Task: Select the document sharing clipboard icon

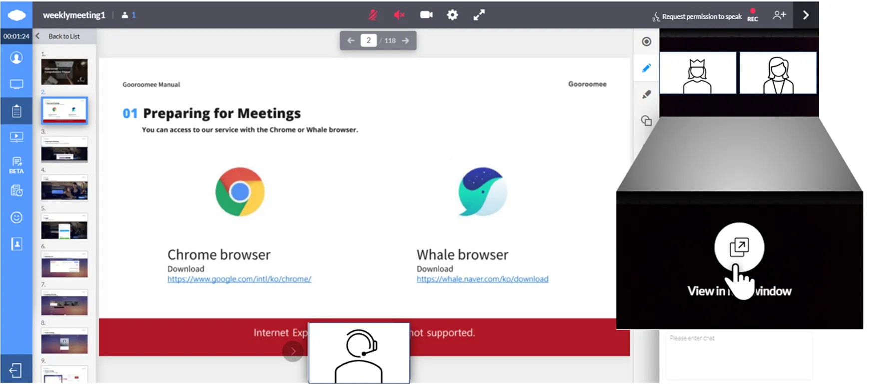Action: (16, 111)
